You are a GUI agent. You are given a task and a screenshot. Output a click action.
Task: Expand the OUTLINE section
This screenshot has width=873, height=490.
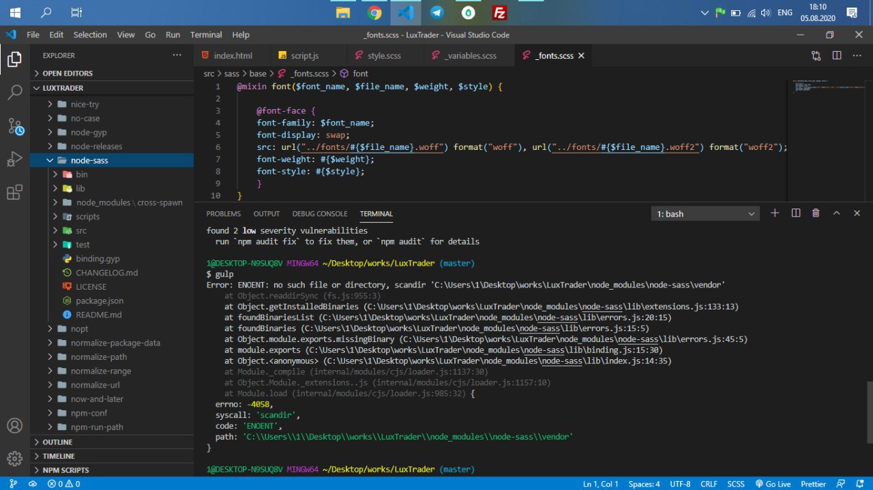pyautogui.click(x=113, y=442)
